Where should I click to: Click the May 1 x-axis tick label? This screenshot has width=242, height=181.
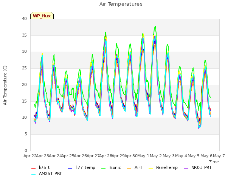pyautogui.click(x=143, y=156)
